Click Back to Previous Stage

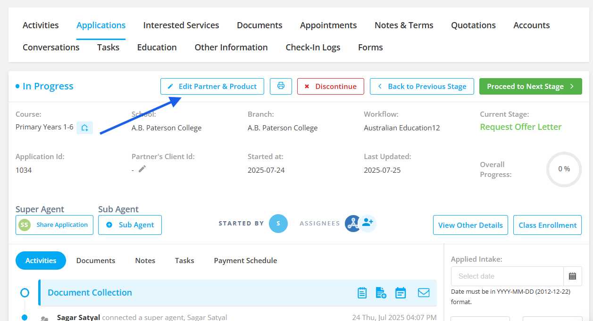(422, 86)
